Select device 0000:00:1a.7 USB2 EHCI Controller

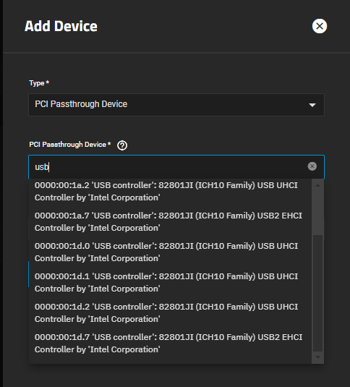(x=170, y=221)
